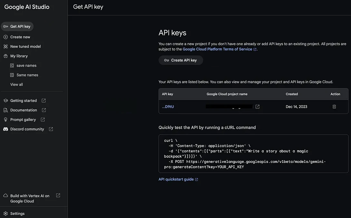Open external link icon next to Documentation

coord(44,110)
